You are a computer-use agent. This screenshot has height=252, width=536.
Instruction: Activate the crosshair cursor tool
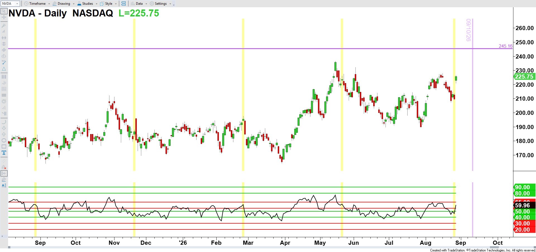4,17
